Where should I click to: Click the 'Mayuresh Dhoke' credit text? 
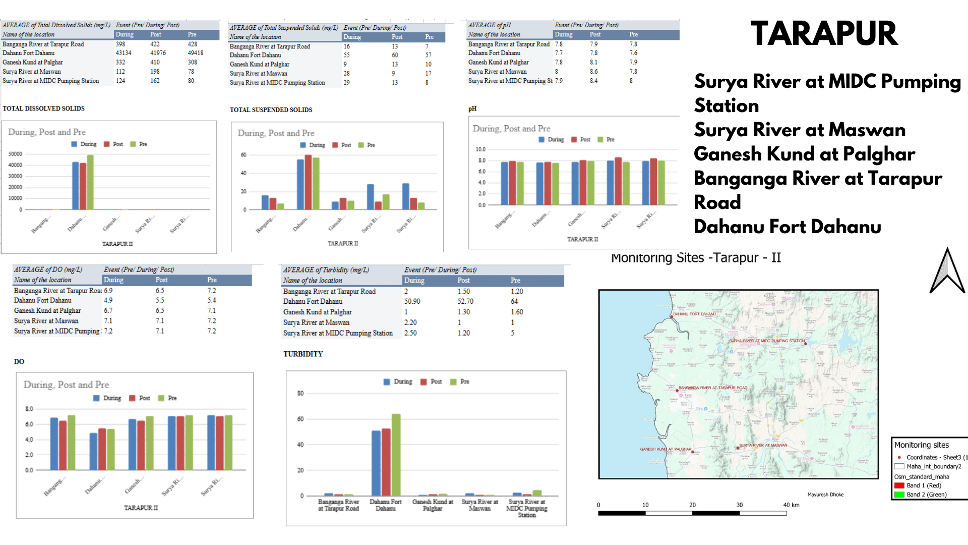(825, 495)
